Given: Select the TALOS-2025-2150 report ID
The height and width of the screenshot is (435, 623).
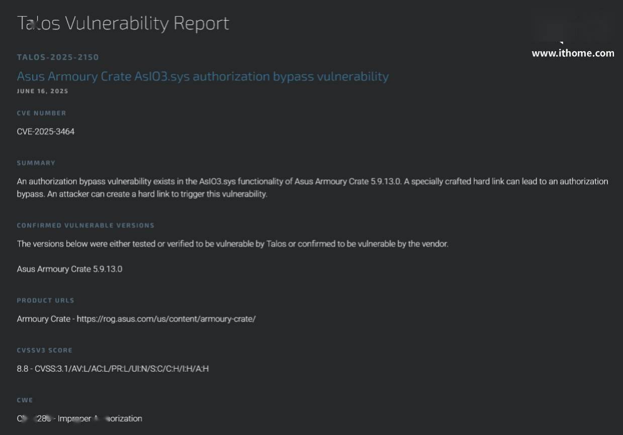Looking at the screenshot, I should (58, 57).
